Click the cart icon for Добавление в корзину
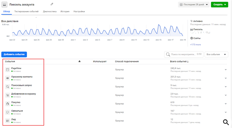Image resolution: width=232 pixels, height=128 pixels. pyautogui.click(x=7, y=95)
